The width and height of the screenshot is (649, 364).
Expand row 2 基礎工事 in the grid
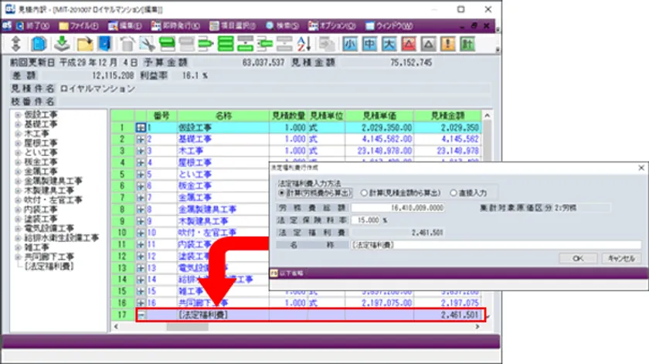tap(140, 139)
